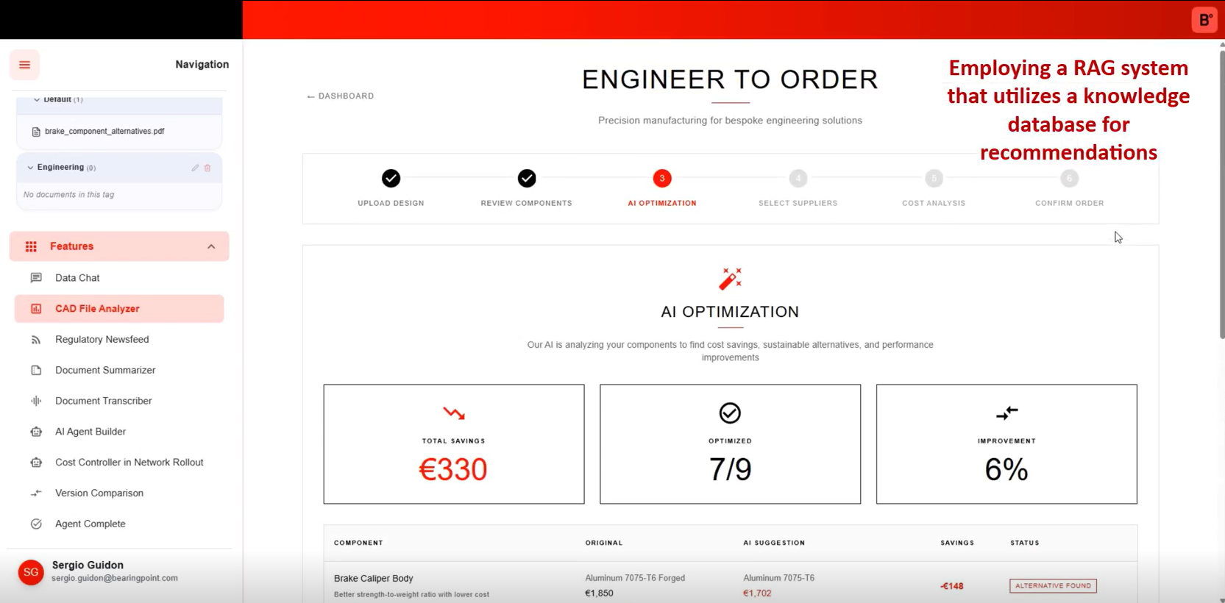The height and width of the screenshot is (603, 1225).
Task: Jump to step 4 Select Suppliers
Action: (798, 179)
